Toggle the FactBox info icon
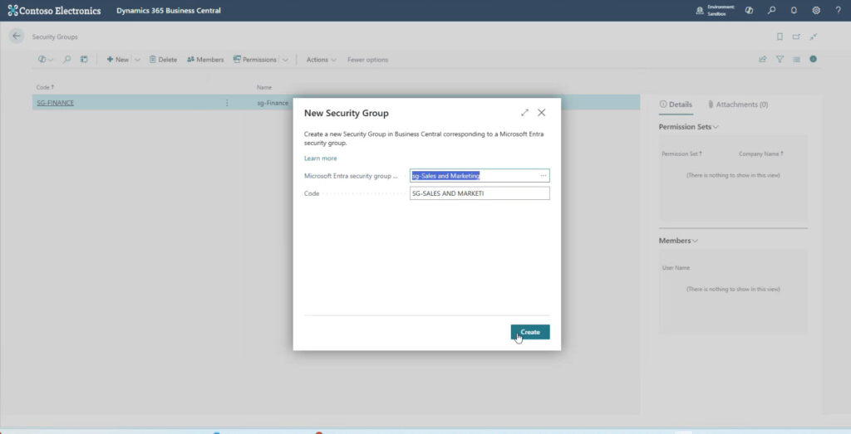This screenshot has height=434, width=851. coord(813,59)
